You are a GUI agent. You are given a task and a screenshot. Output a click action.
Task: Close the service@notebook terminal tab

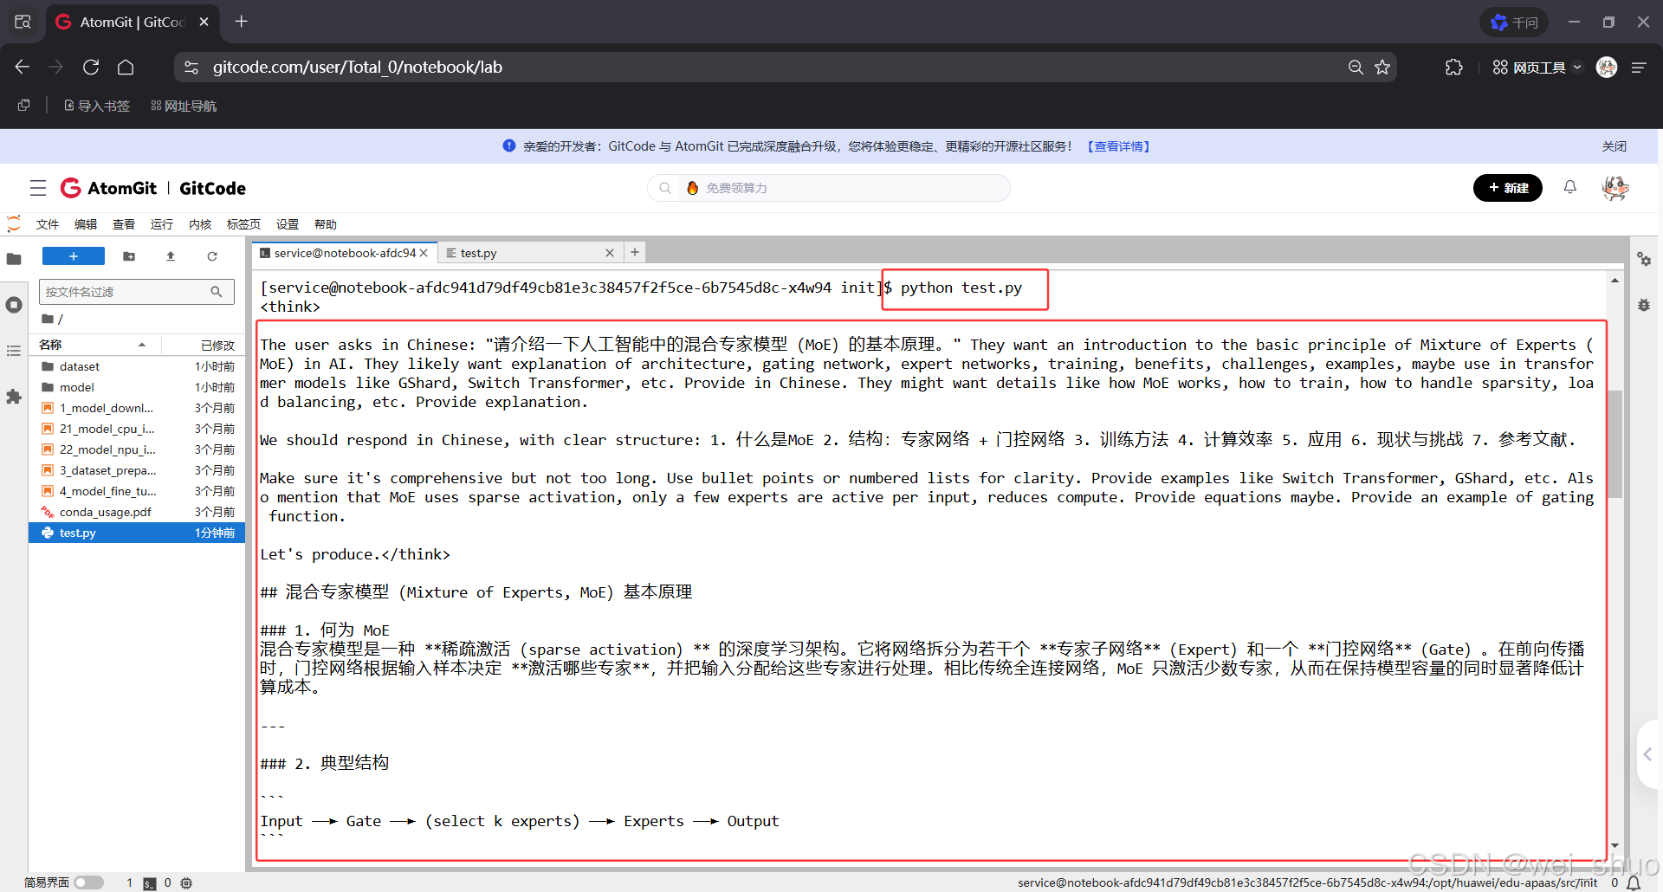tap(424, 253)
